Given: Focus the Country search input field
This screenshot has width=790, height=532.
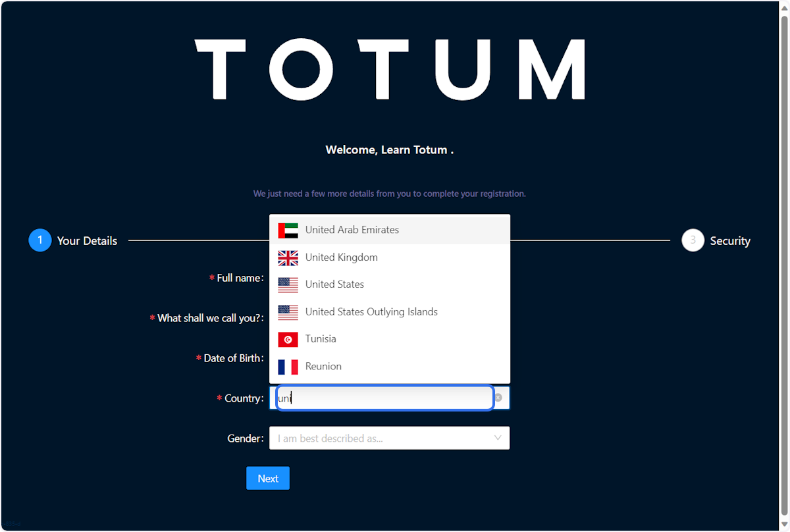Looking at the screenshot, I should pyautogui.click(x=384, y=398).
